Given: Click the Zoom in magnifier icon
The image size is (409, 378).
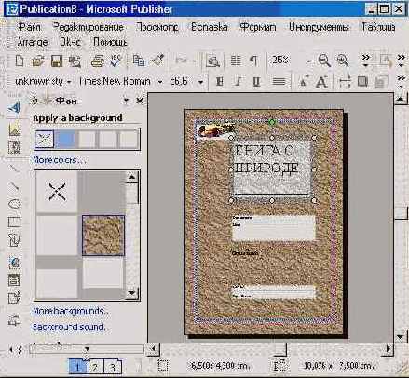Looking at the screenshot, I should pos(343,61).
